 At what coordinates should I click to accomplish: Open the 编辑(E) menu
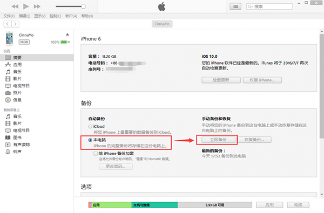24,16
